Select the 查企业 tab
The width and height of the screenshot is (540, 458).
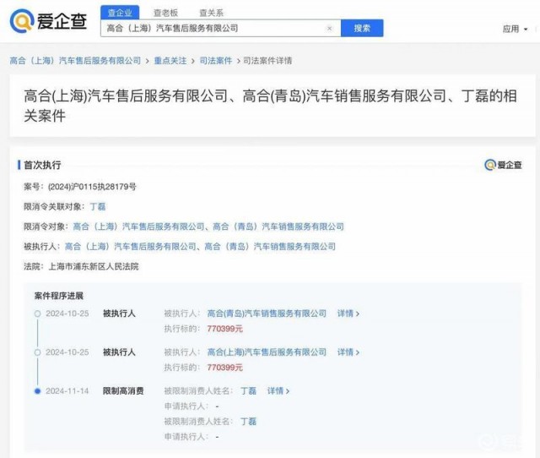(x=120, y=13)
